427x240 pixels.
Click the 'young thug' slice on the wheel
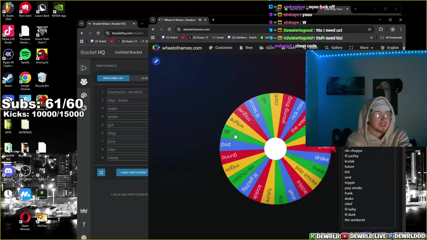tap(287, 110)
